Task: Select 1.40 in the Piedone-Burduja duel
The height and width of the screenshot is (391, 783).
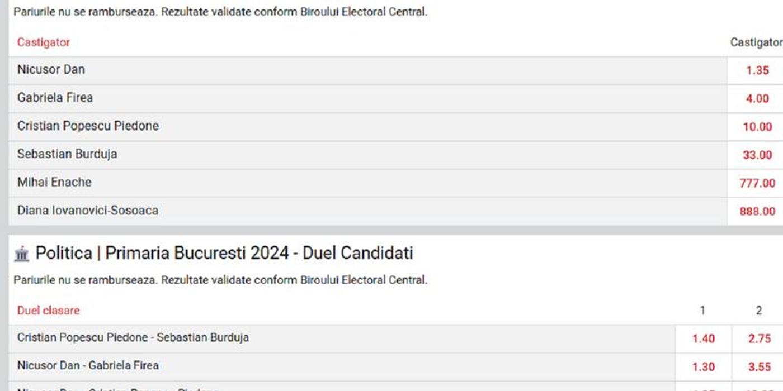Action: 701,337
